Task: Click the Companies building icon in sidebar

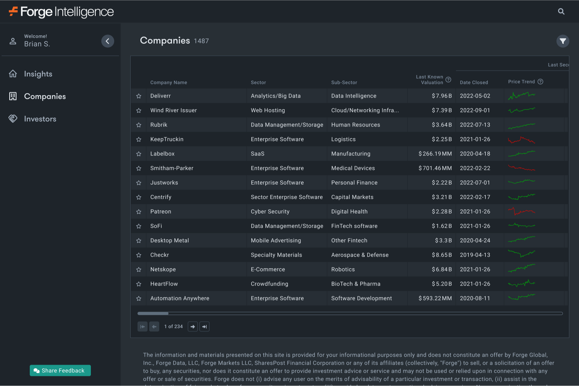Action: coord(12,96)
